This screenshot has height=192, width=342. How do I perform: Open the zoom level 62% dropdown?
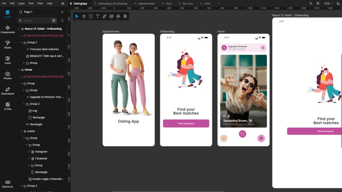[328, 3]
